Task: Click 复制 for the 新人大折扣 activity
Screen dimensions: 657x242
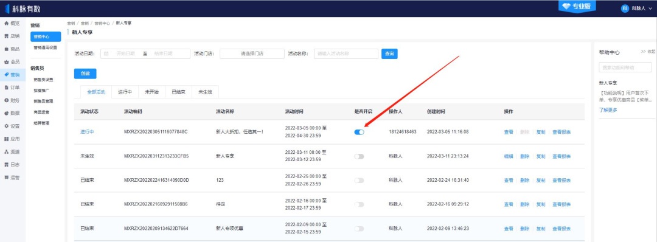Action: tap(541, 132)
